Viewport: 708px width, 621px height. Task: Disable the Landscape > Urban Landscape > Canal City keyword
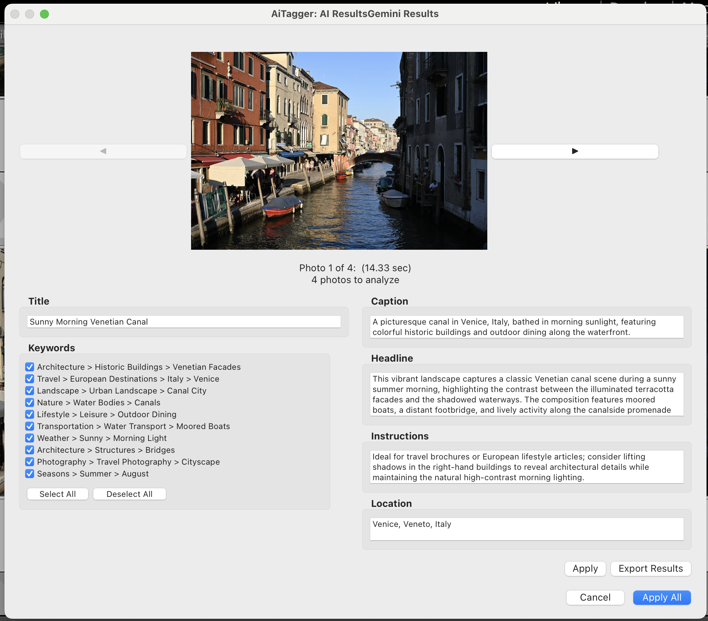click(30, 391)
